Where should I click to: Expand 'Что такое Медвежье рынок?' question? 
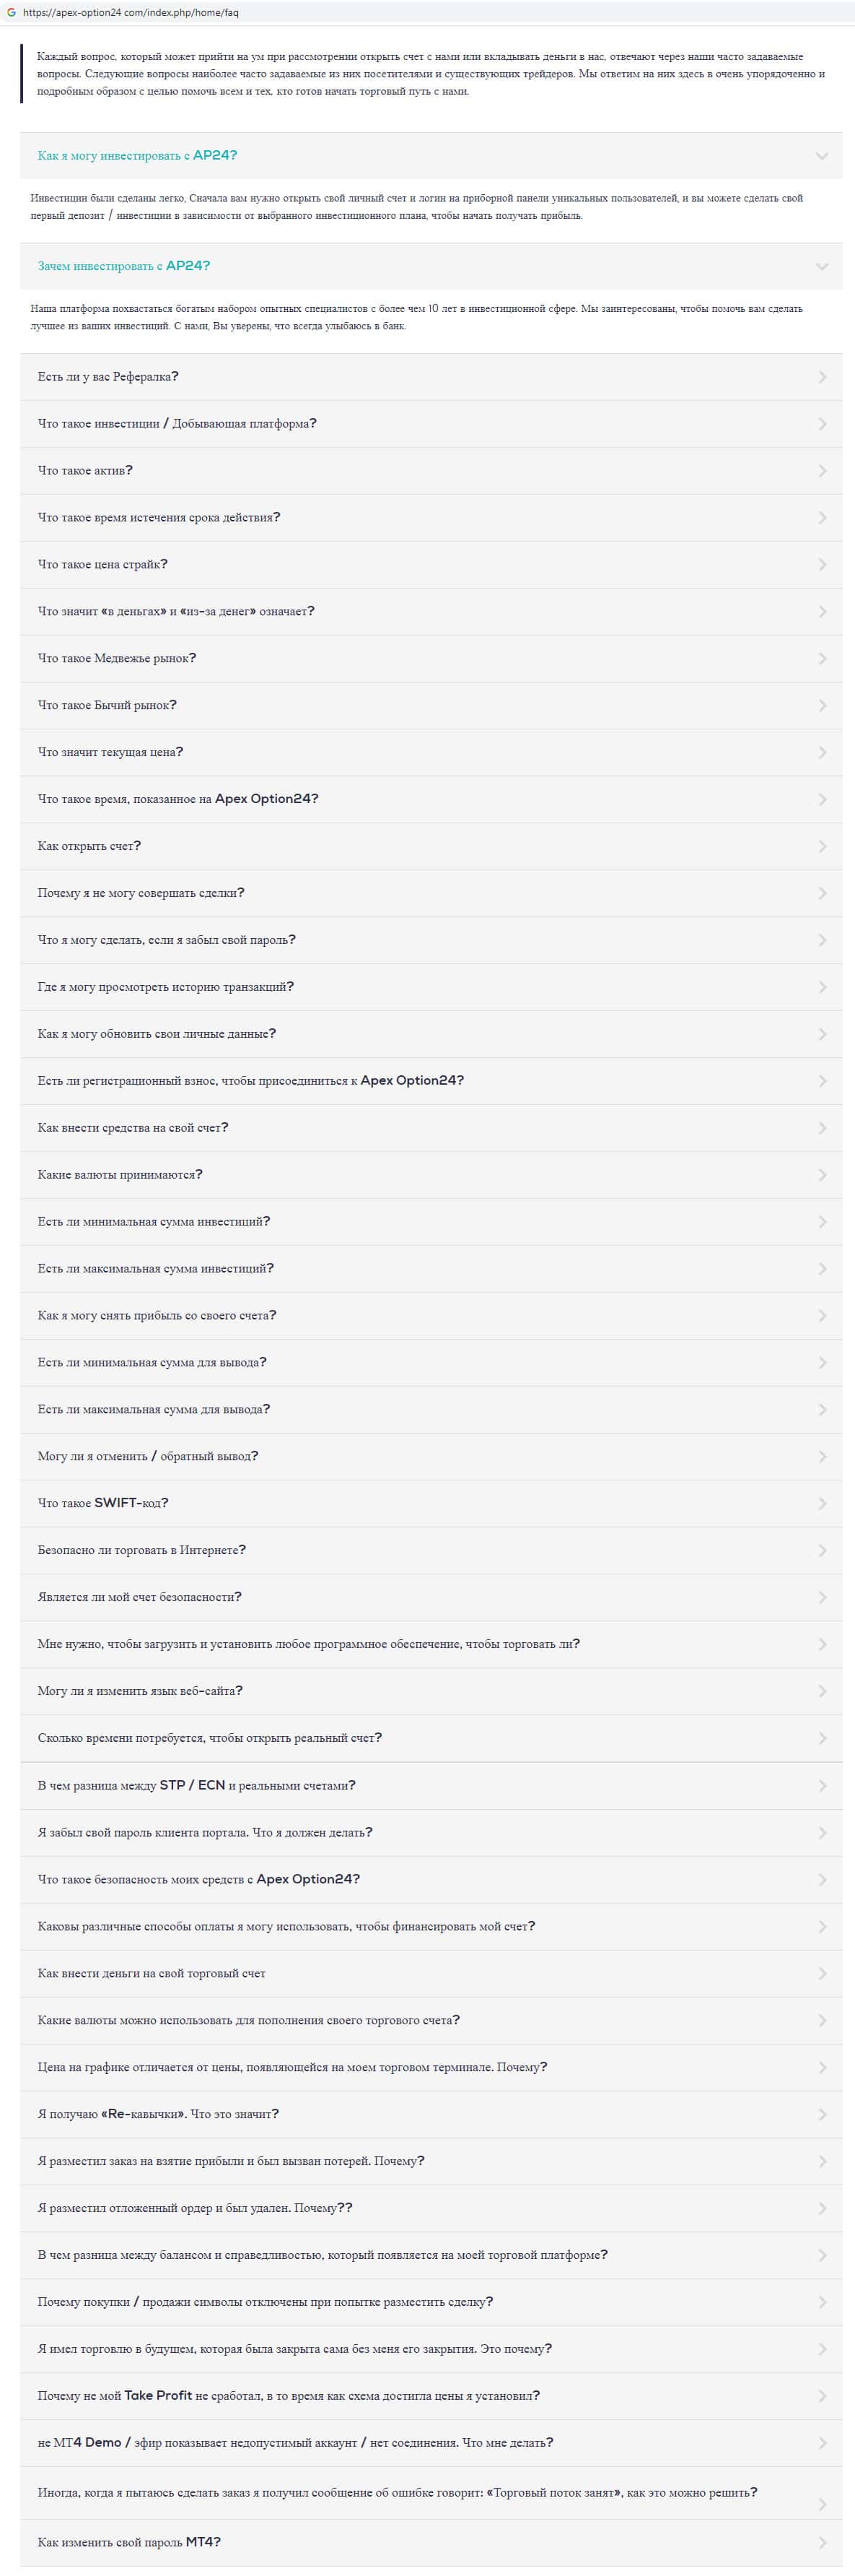click(x=117, y=659)
